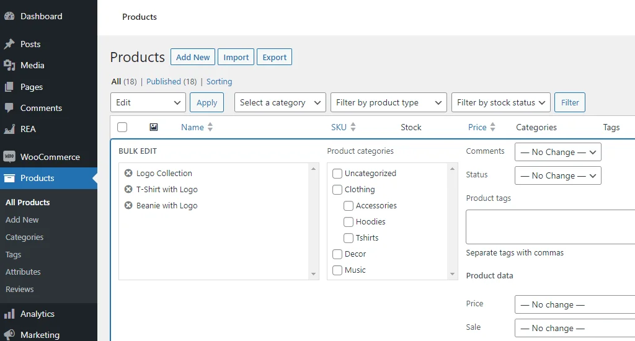Screen dimensions: 635x341
Task: Click Add New button beside Products heading
Action: 193,57
